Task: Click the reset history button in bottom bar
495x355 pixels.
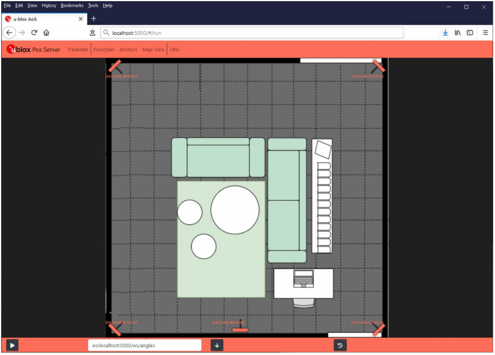Action: tap(340, 345)
